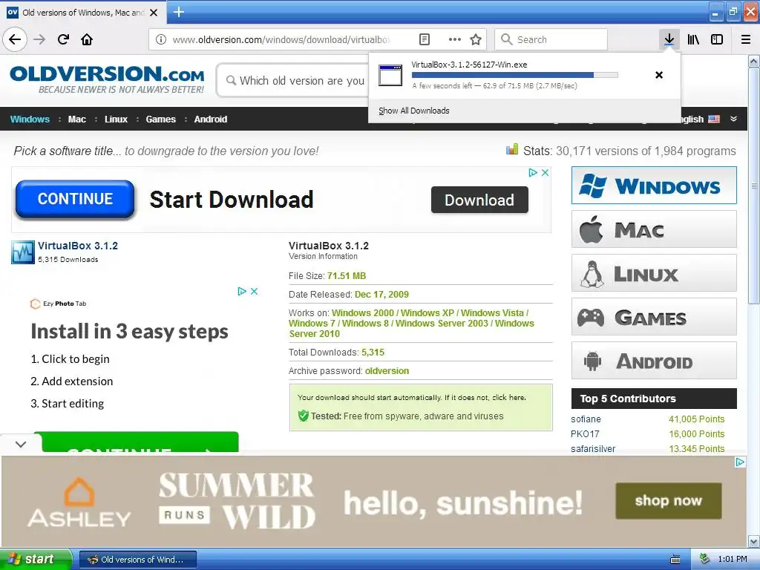Image resolution: width=760 pixels, height=570 pixels.
Task: Open a new browser tab
Action: pyautogui.click(x=178, y=12)
